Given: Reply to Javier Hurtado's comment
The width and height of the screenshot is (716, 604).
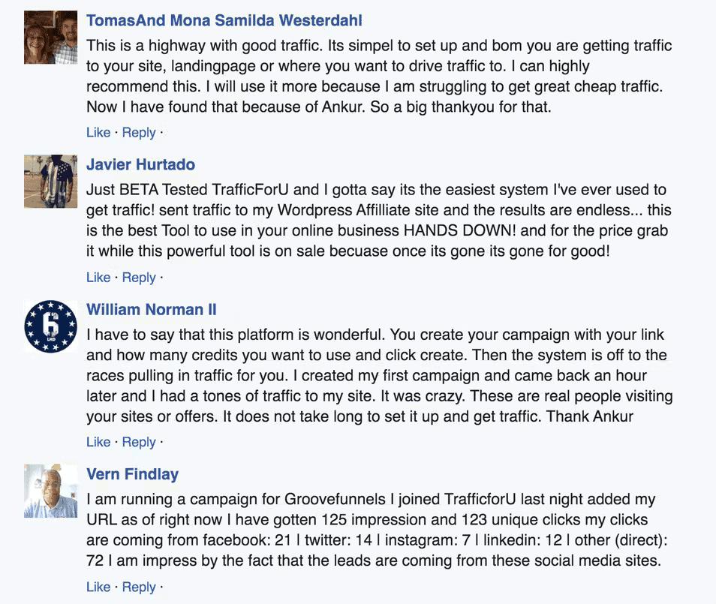Looking at the screenshot, I should point(139,278).
